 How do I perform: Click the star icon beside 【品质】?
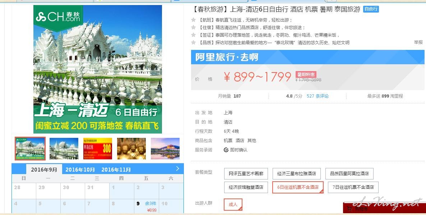[x=194, y=42]
